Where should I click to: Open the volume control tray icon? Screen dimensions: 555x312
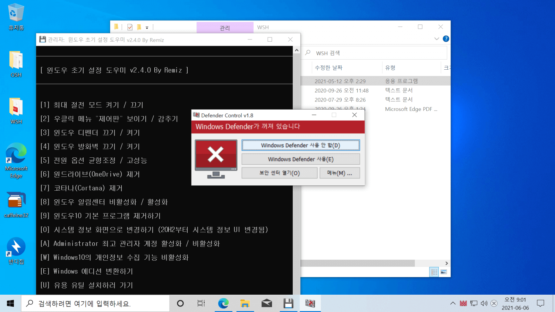[484, 303]
